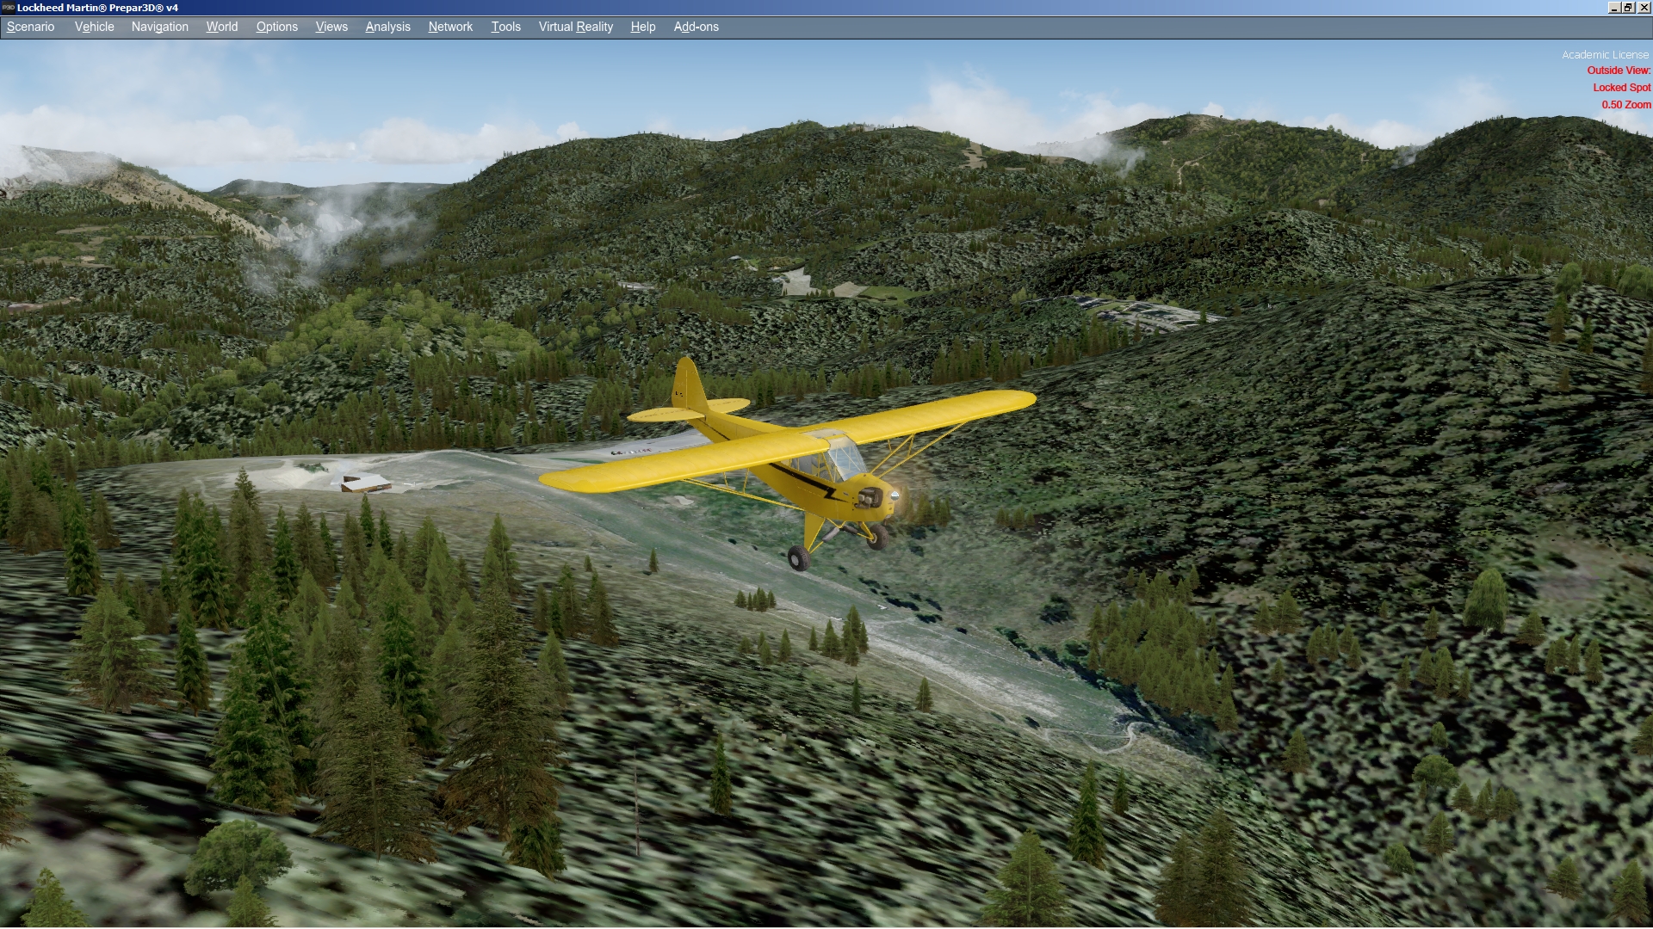This screenshot has height=929, width=1653.
Task: Open the Scenario menu
Action: [x=31, y=27]
